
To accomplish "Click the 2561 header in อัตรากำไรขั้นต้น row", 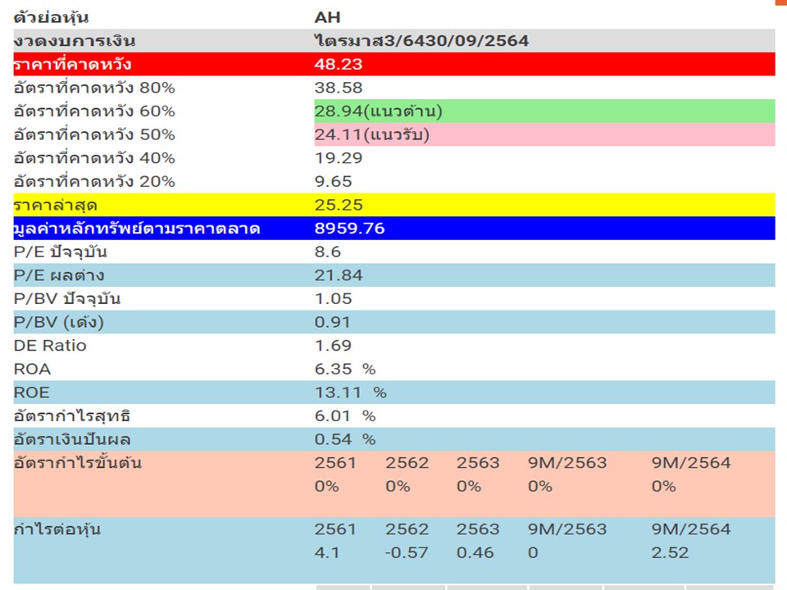I will click(x=335, y=463).
